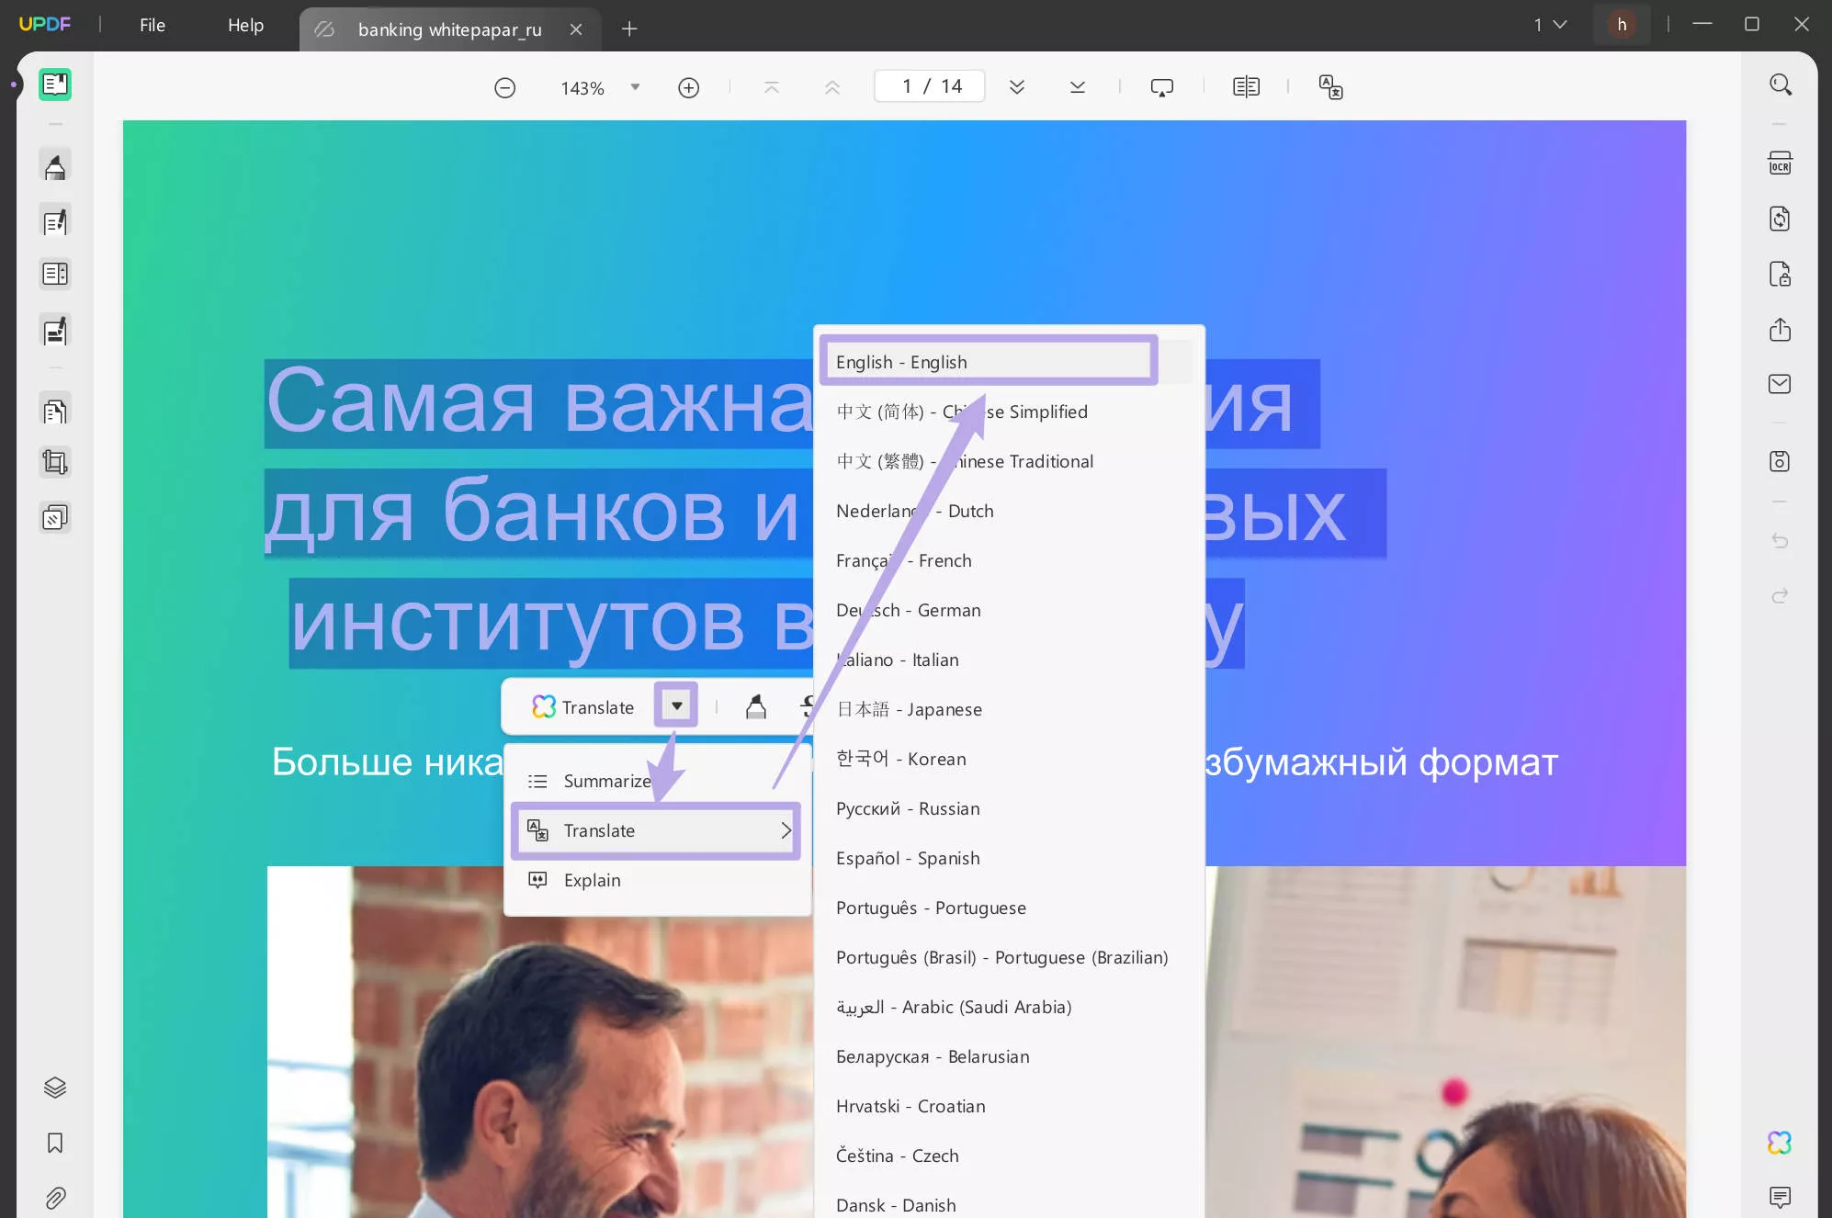Image resolution: width=1832 pixels, height=1218 pixels.
Task: Open the page organizer tool
Action: click(x=54, y=409)
